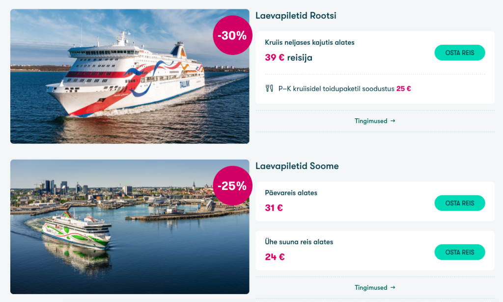Image resolution: width=503 pixels, height=302 pixels.
Task: Click the 24 € one-way price
Action: 275,257
